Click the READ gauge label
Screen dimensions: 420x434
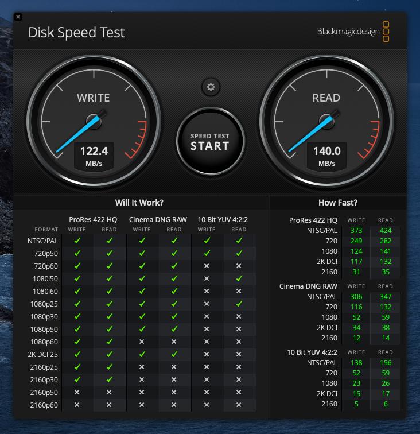326,98
